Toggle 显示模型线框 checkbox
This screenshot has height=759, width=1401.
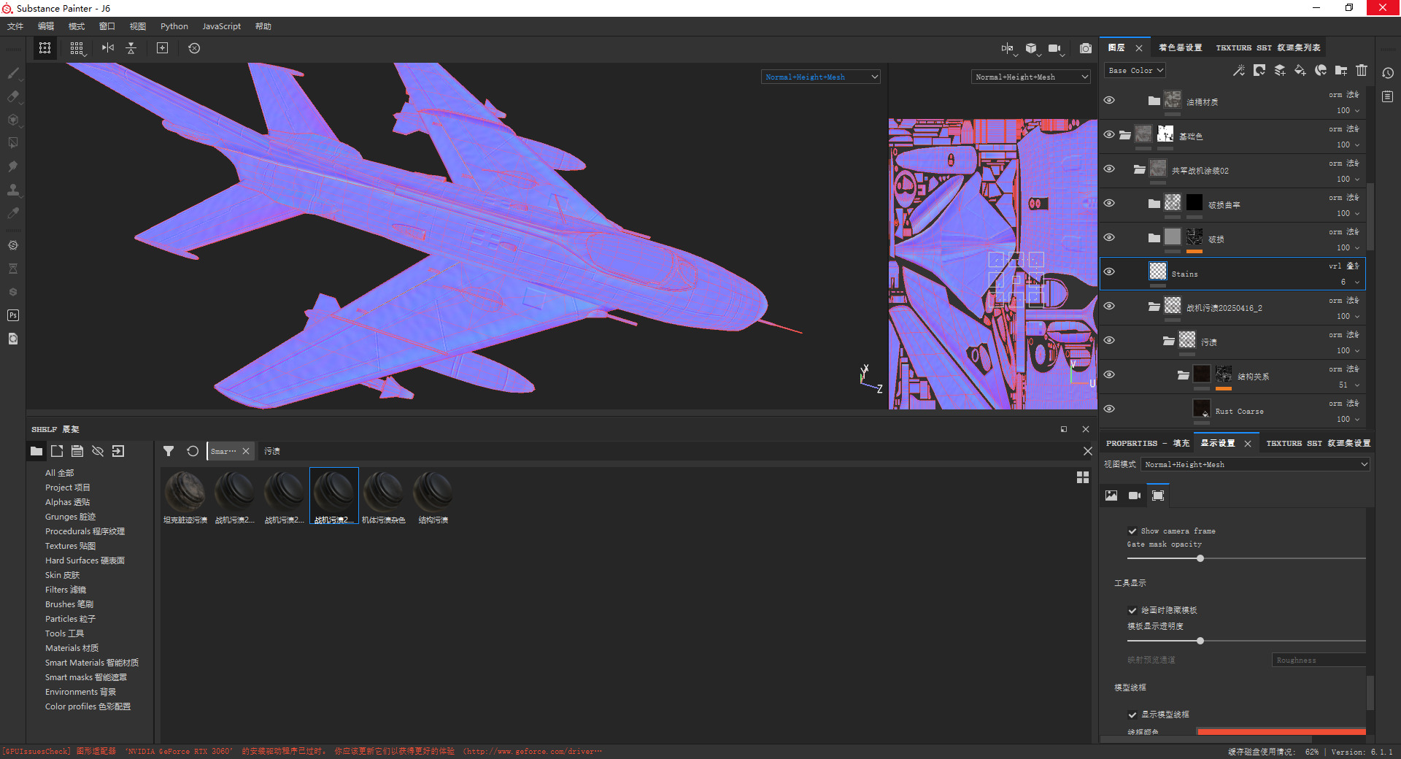pyautogui.click(x=1132, y=715)
